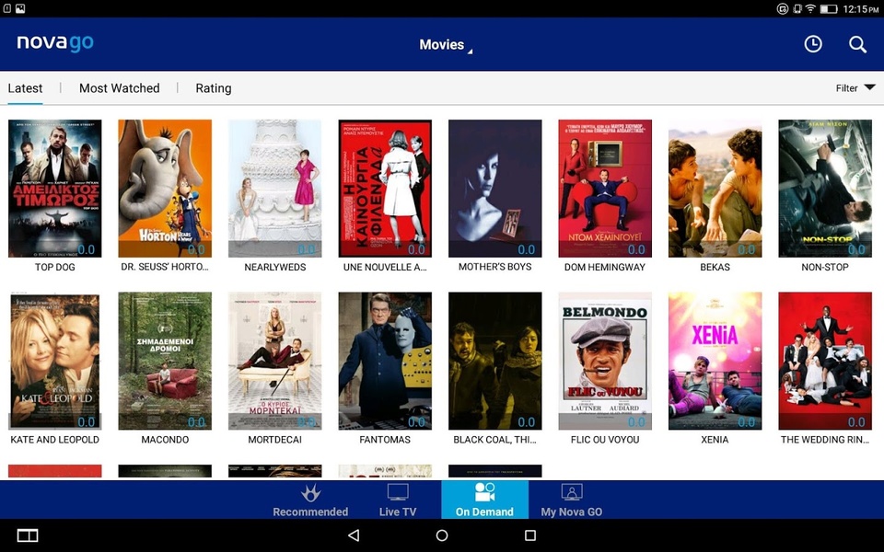Viewport: 884px width, 552px height.
Task: Tap the Nova Go logo
Action: [x=55, y=43]
